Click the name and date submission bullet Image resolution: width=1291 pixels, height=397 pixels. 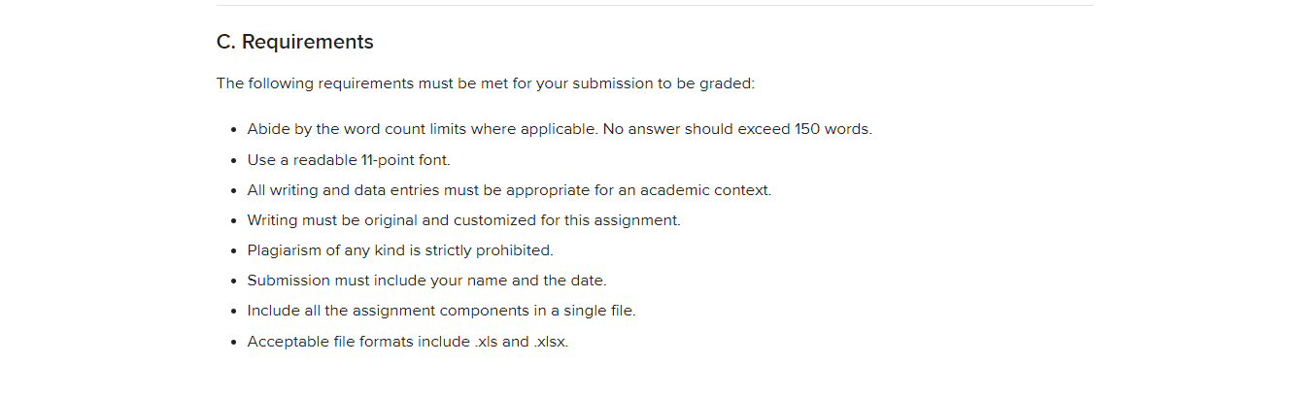(426, 281)
